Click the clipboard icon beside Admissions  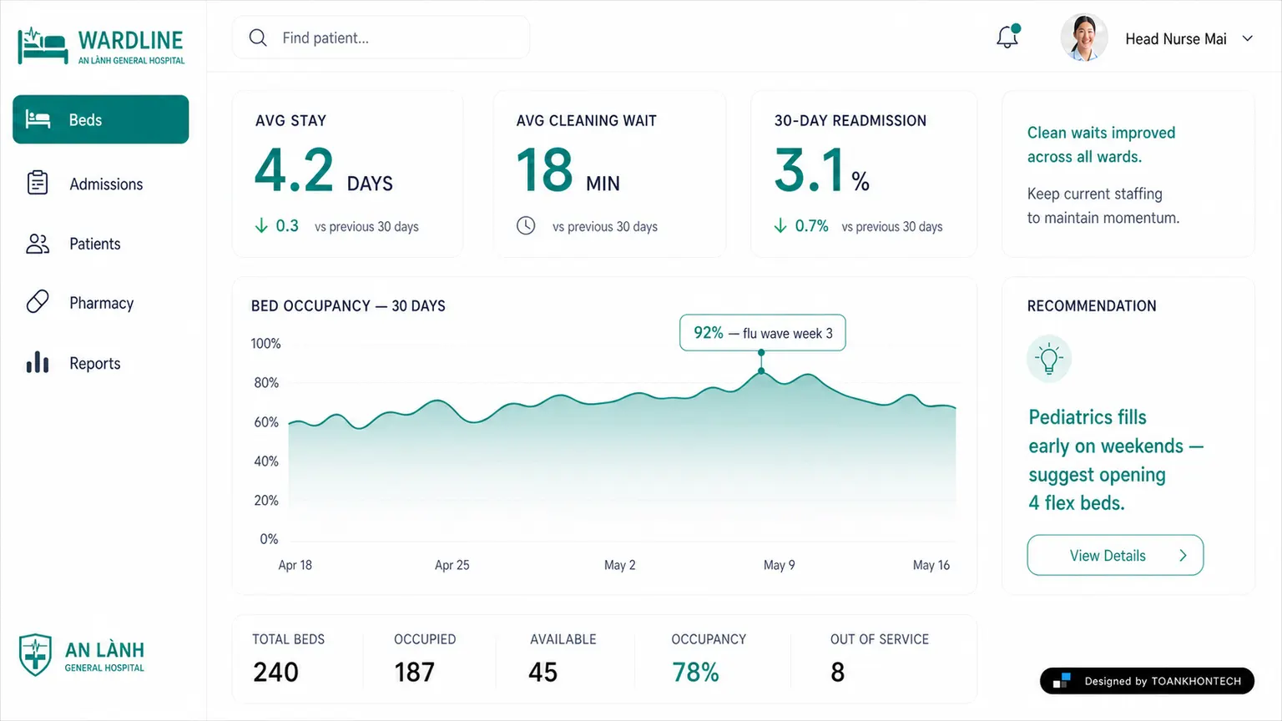(x=38, y=183)
